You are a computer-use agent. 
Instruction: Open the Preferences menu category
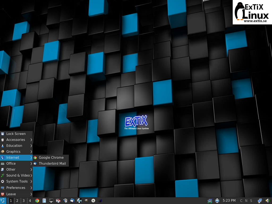(x=16, y=188)
